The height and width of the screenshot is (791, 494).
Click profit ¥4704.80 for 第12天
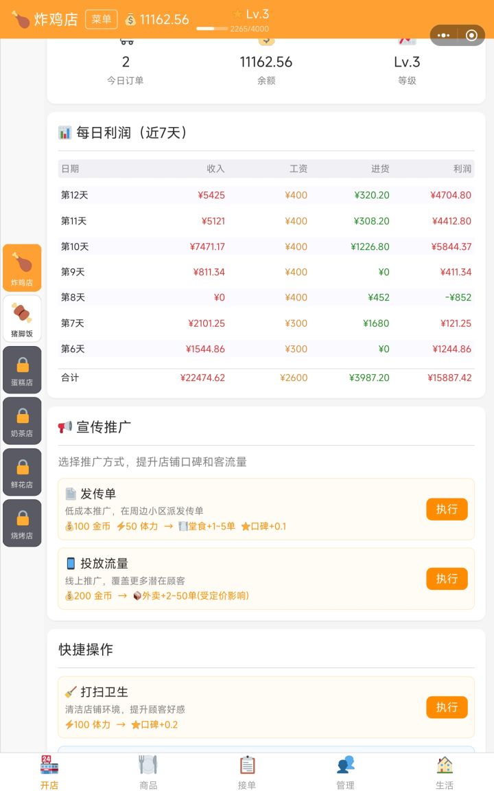pyautogui.click(x=451, y=195)
